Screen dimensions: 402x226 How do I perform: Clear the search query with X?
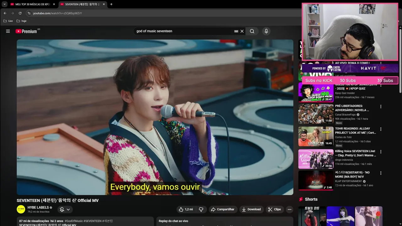(x=242, y=31)
